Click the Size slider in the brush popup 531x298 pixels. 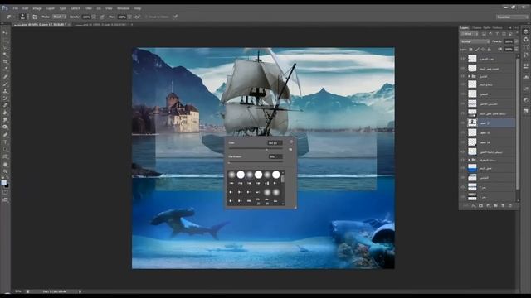point(256,148)
